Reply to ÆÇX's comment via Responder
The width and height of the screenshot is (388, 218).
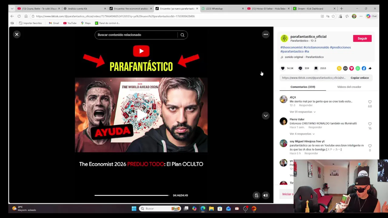[x=306, y=105]
